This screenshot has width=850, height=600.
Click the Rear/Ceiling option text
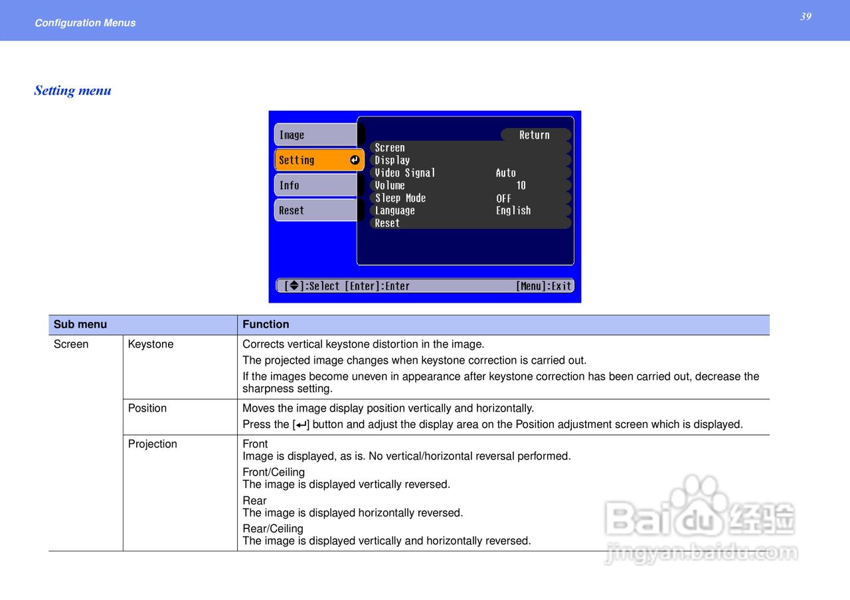(273, 528)
